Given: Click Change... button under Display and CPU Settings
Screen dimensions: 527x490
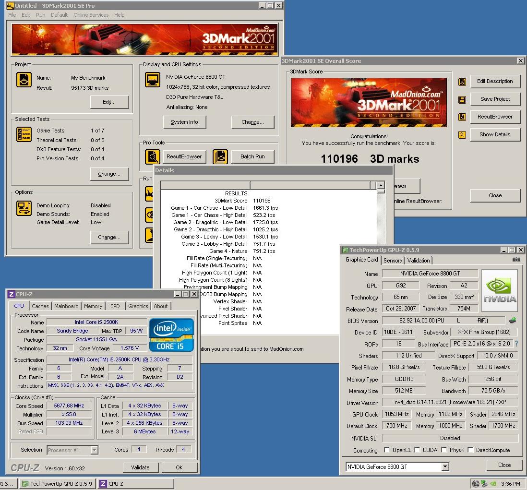Looking at the screenshot, I should pyautogui.click(x=253, y=122).
